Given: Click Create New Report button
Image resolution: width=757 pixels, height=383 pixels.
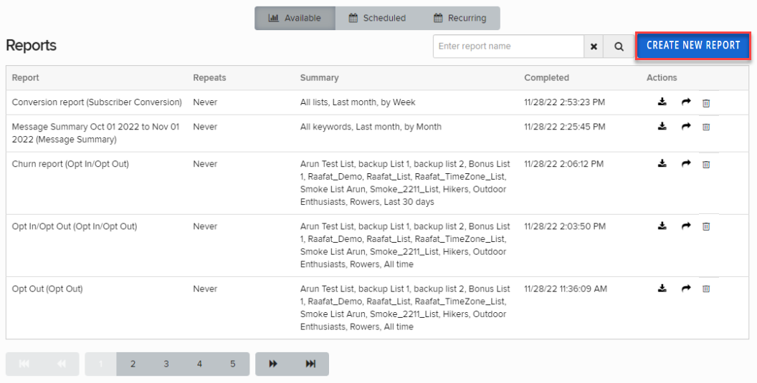Looking at the screenshot, I should tap(693, 46).
